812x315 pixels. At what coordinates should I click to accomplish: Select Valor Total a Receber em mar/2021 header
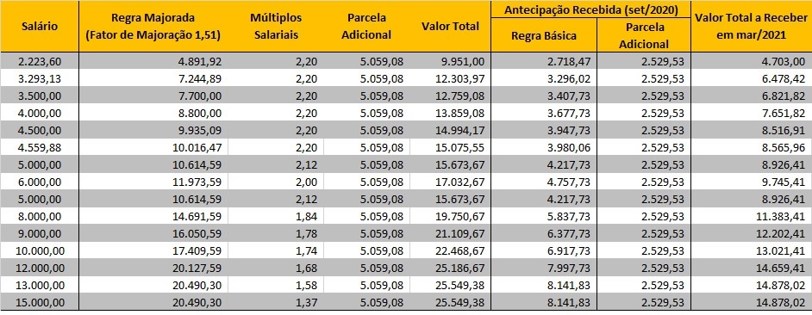751,27
